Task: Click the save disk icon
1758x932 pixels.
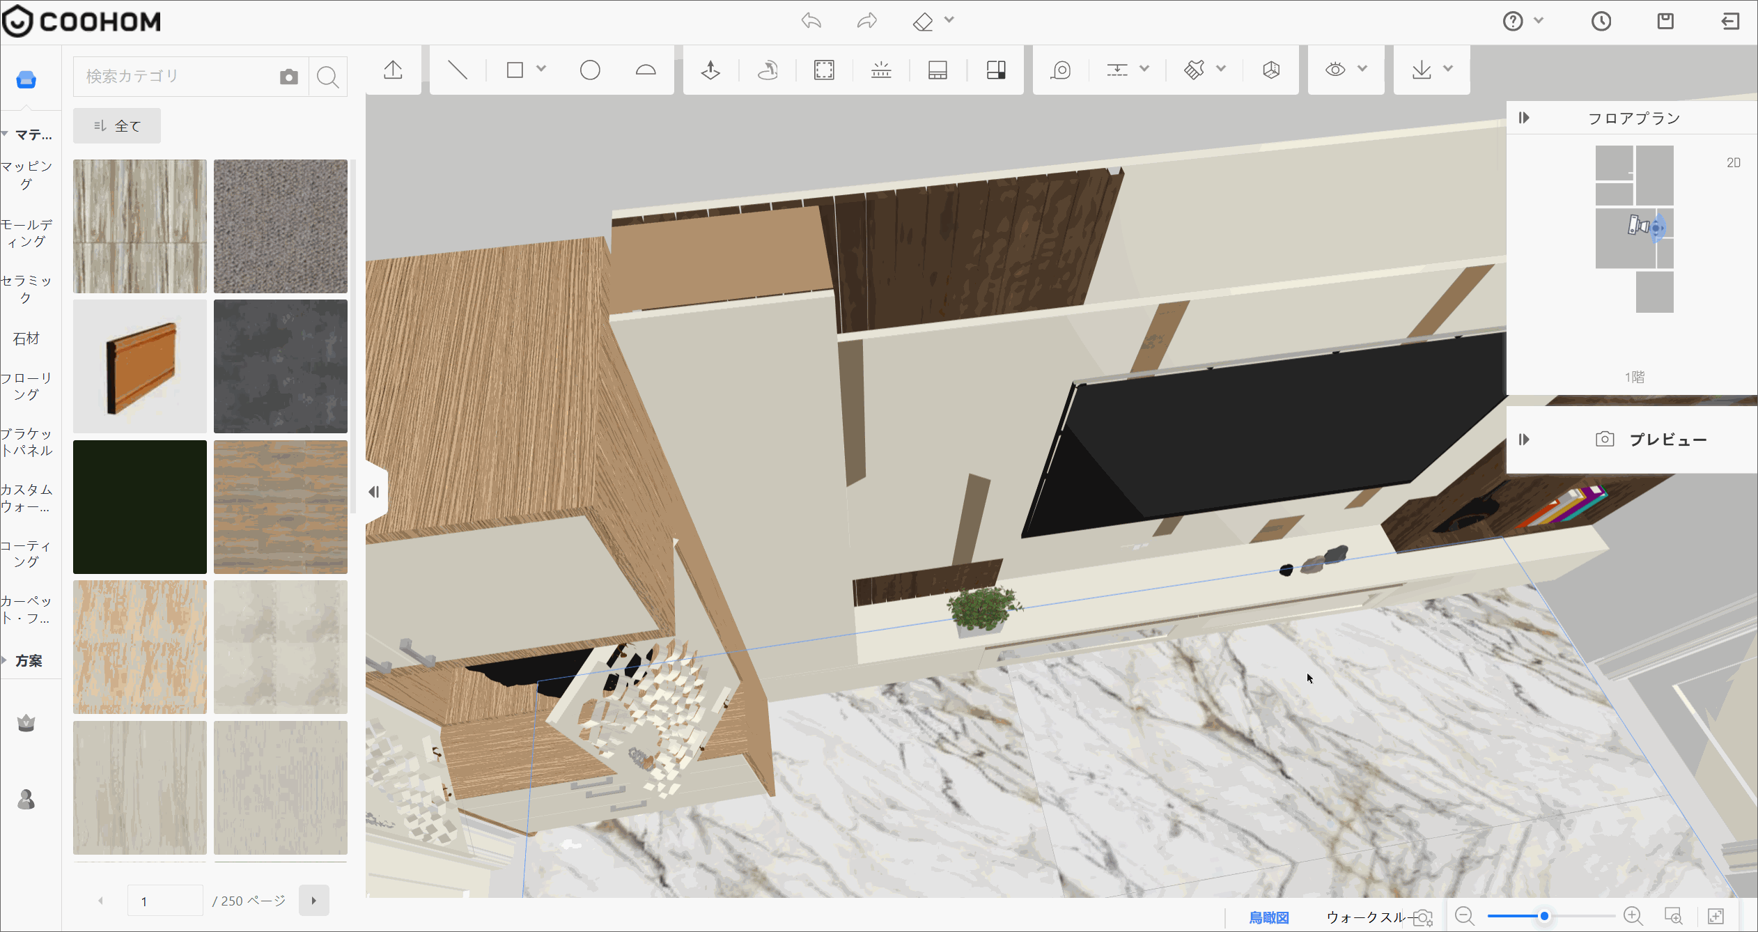Action: tap(1665, 22)
